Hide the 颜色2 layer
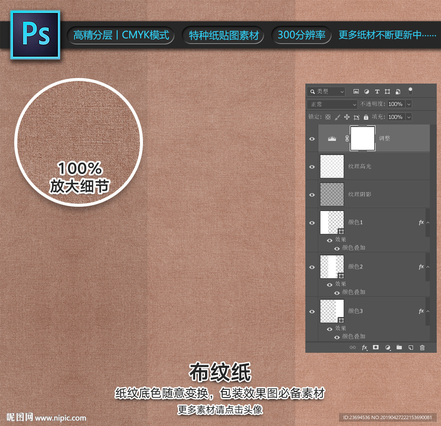Image resolution: width=441 pixels, height=426 pixels. 312,267
